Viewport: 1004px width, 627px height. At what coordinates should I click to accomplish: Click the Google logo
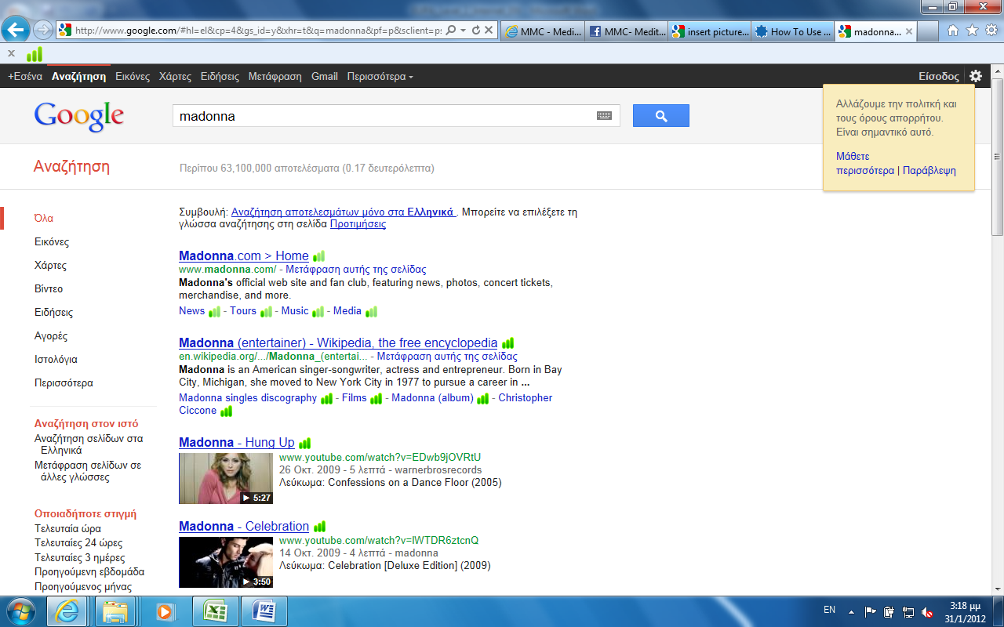pos(78,116)
